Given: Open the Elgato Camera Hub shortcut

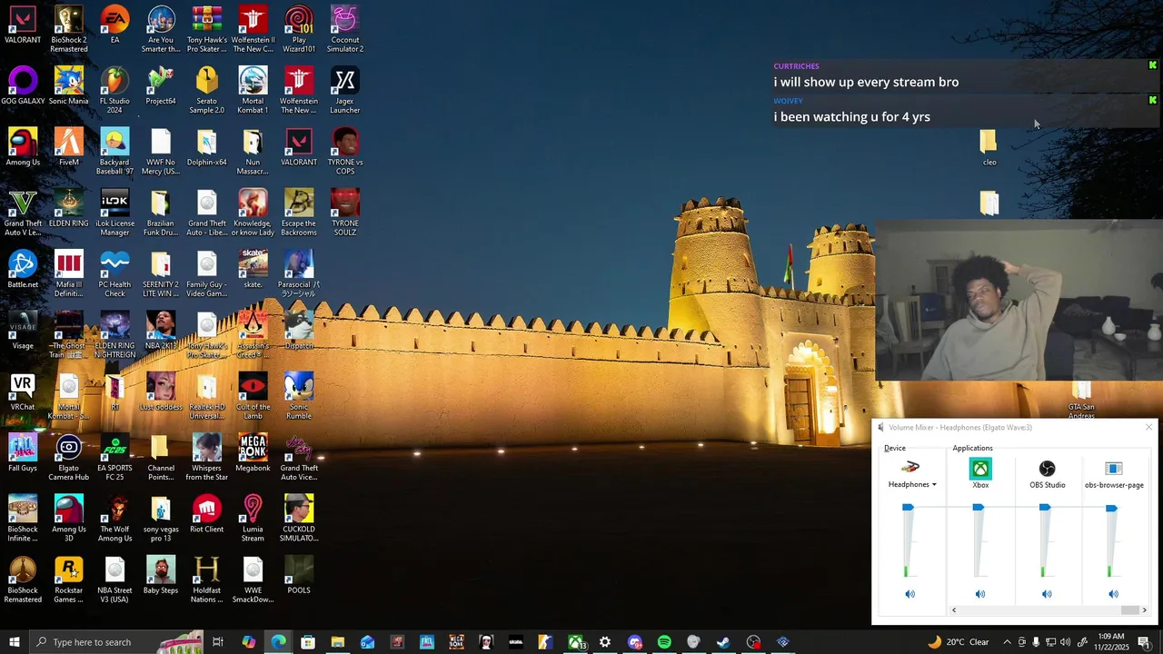Looking at the screenshot, I should point(68,457).
